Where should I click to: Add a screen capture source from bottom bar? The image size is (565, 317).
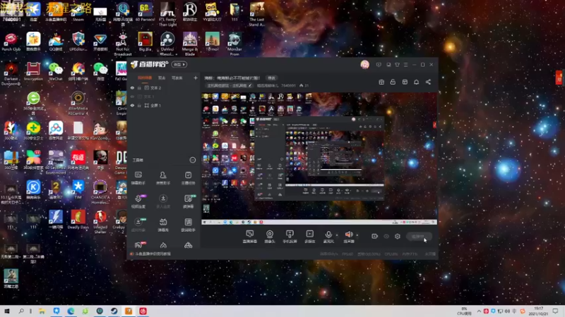tap(250, 237)
